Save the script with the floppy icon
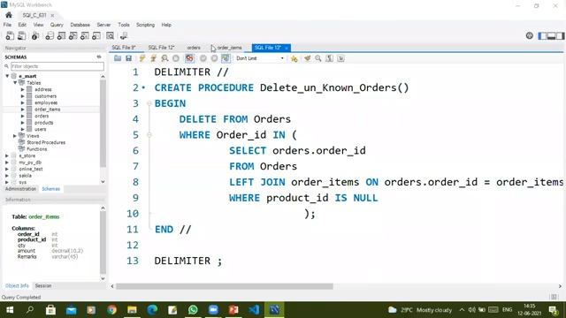 [x=128, y=58]
